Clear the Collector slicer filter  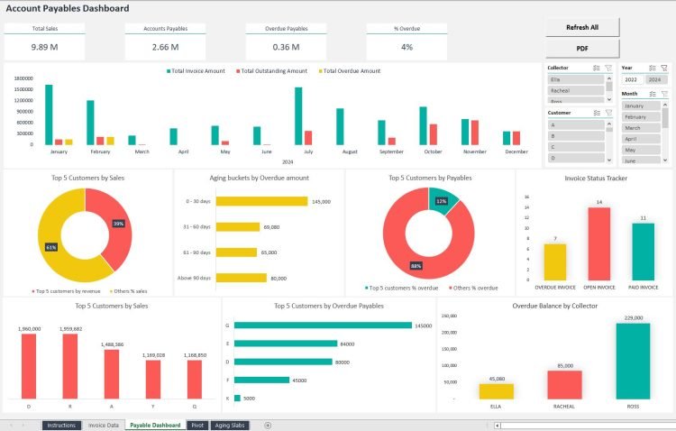[608, 68]
